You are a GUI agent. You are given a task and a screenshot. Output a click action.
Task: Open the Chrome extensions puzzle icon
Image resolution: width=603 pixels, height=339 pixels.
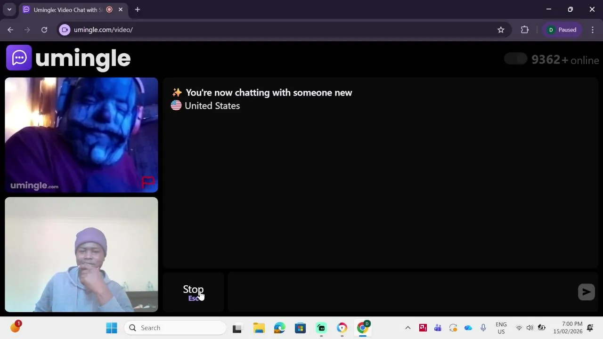click(x=524, y=30)
